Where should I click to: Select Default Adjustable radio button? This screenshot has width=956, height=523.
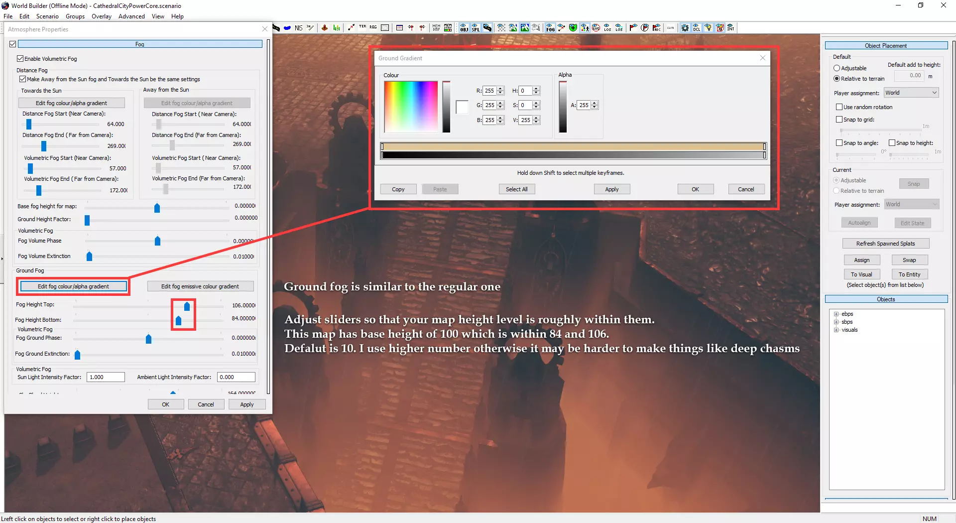(x=836, y=68)
